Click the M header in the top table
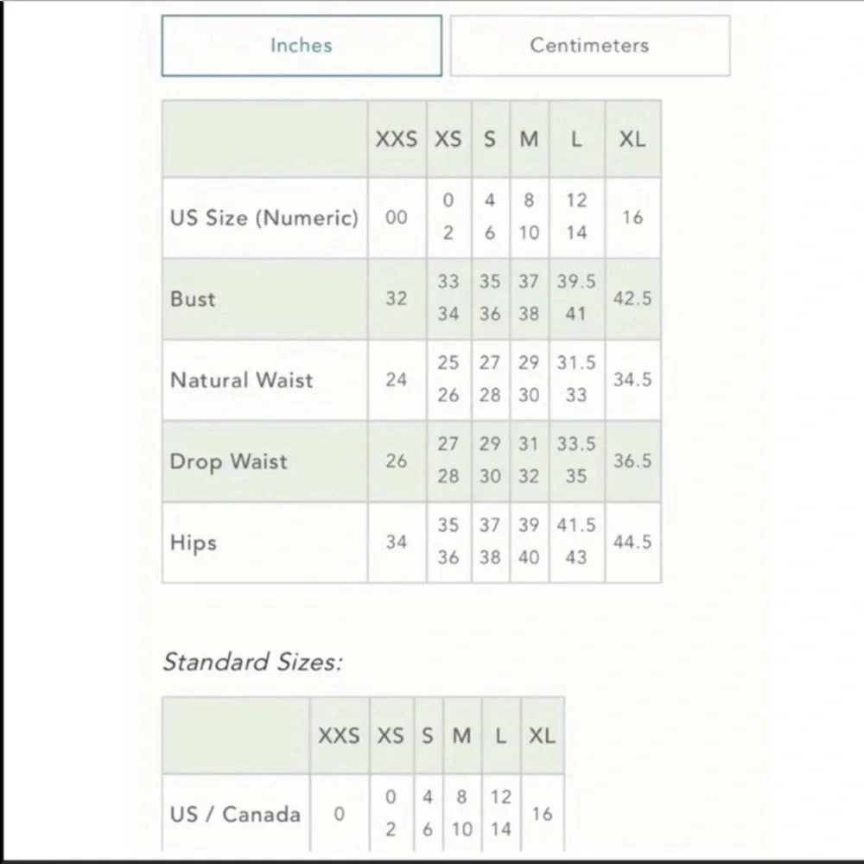 tap(529, 139)
